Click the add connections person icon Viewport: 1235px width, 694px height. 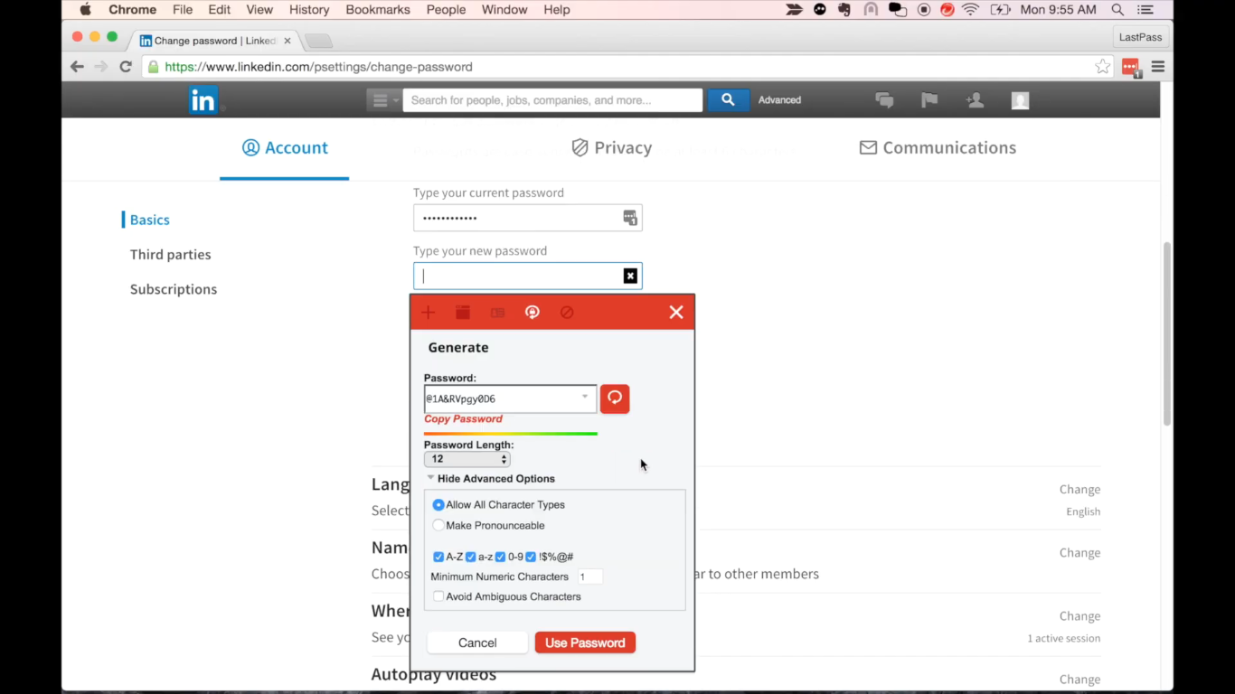975,100
